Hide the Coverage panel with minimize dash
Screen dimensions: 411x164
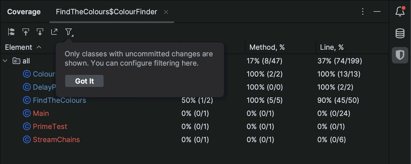click(x=377, y=11)
